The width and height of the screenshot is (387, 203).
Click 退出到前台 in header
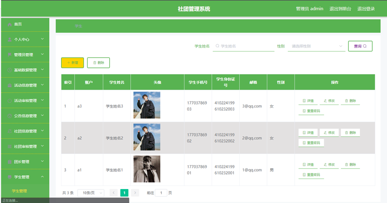(340, 9)
